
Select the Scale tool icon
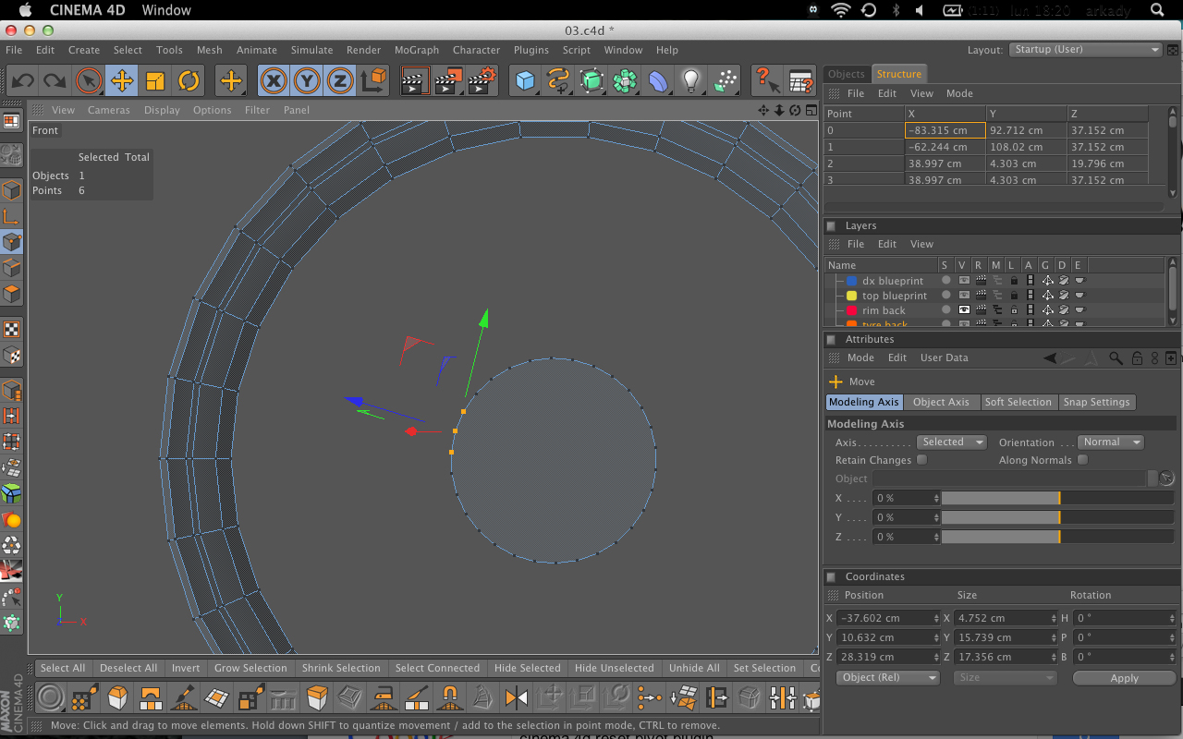[x=155, y=81]
